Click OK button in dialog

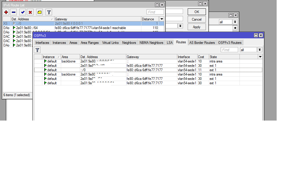[x=197, y=12]
